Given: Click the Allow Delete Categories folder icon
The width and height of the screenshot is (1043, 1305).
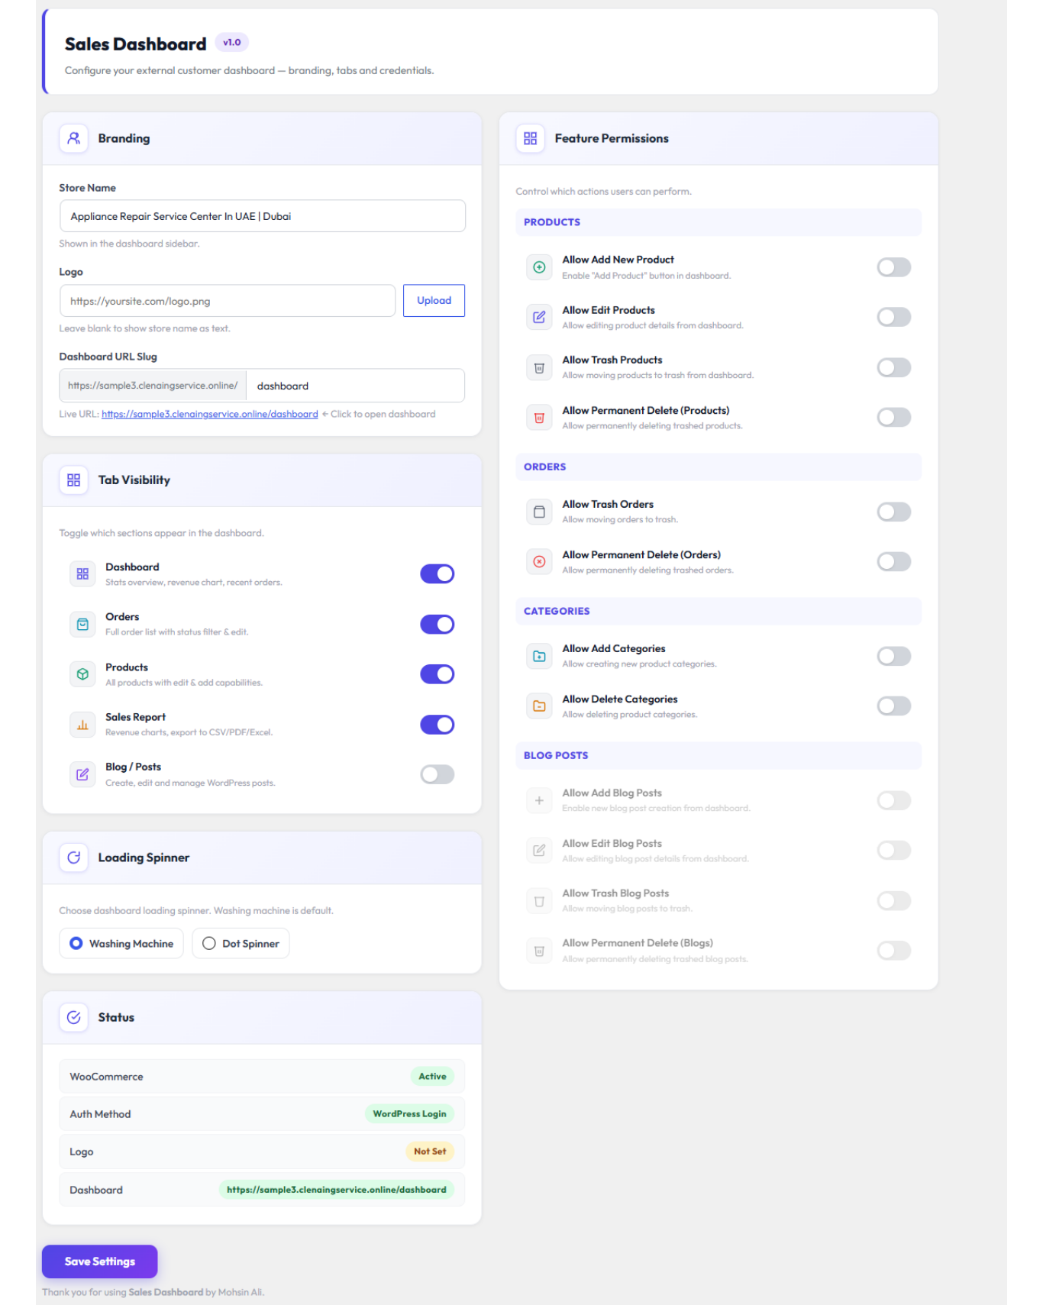Looking at the screenshot, I should pos(539,706).
